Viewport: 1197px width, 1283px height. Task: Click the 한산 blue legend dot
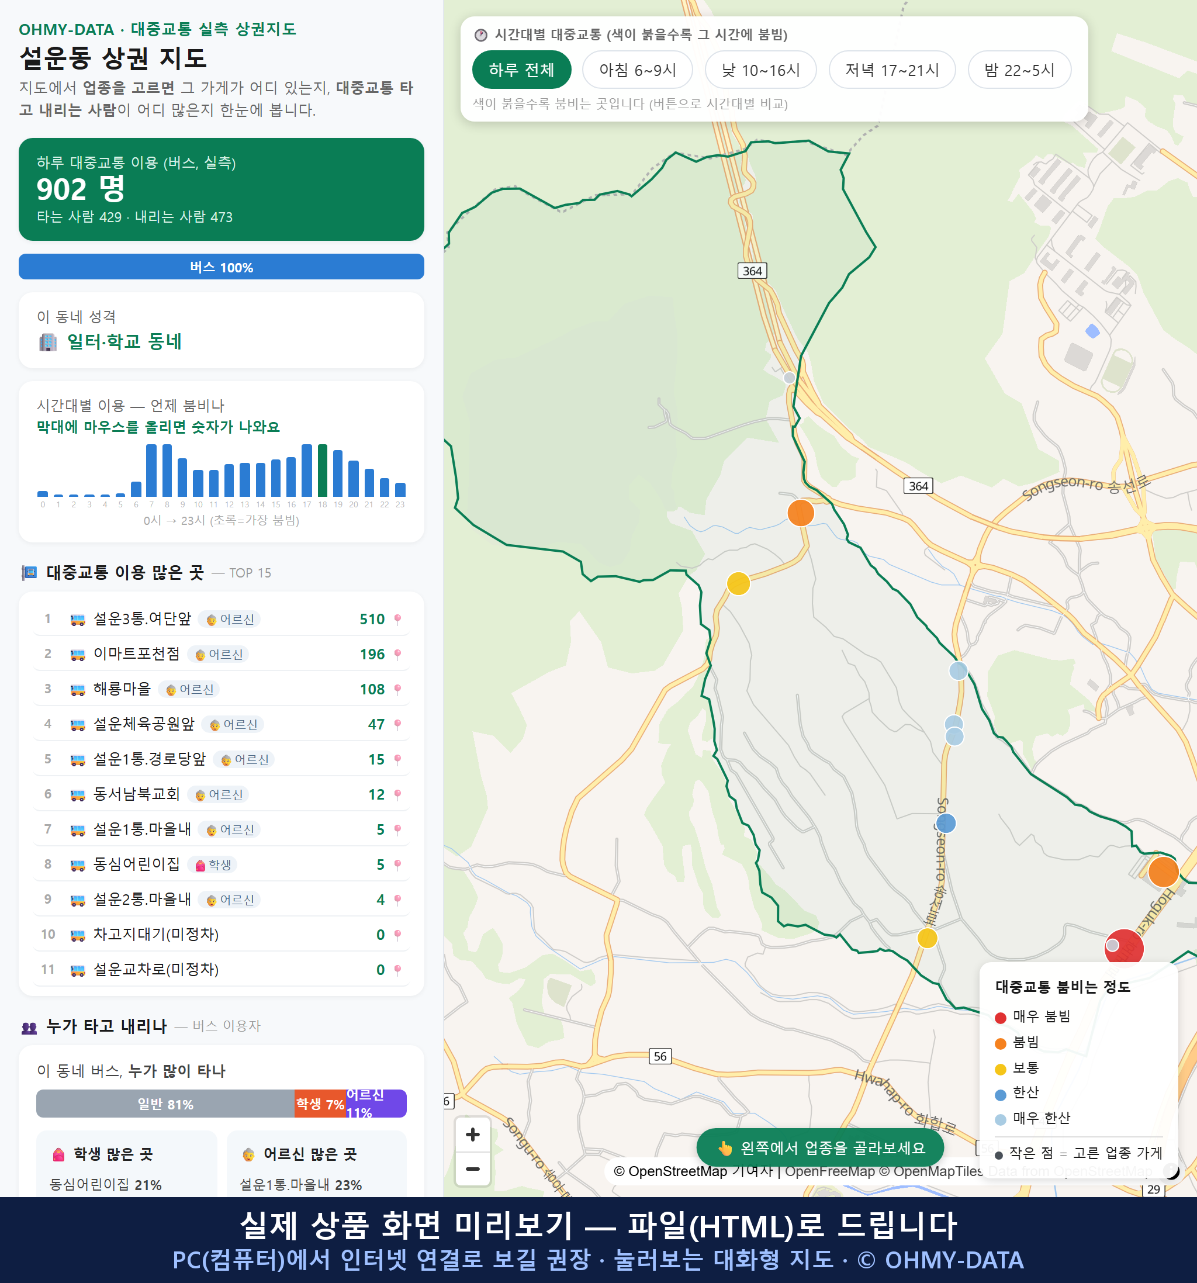(1001, 1095)
